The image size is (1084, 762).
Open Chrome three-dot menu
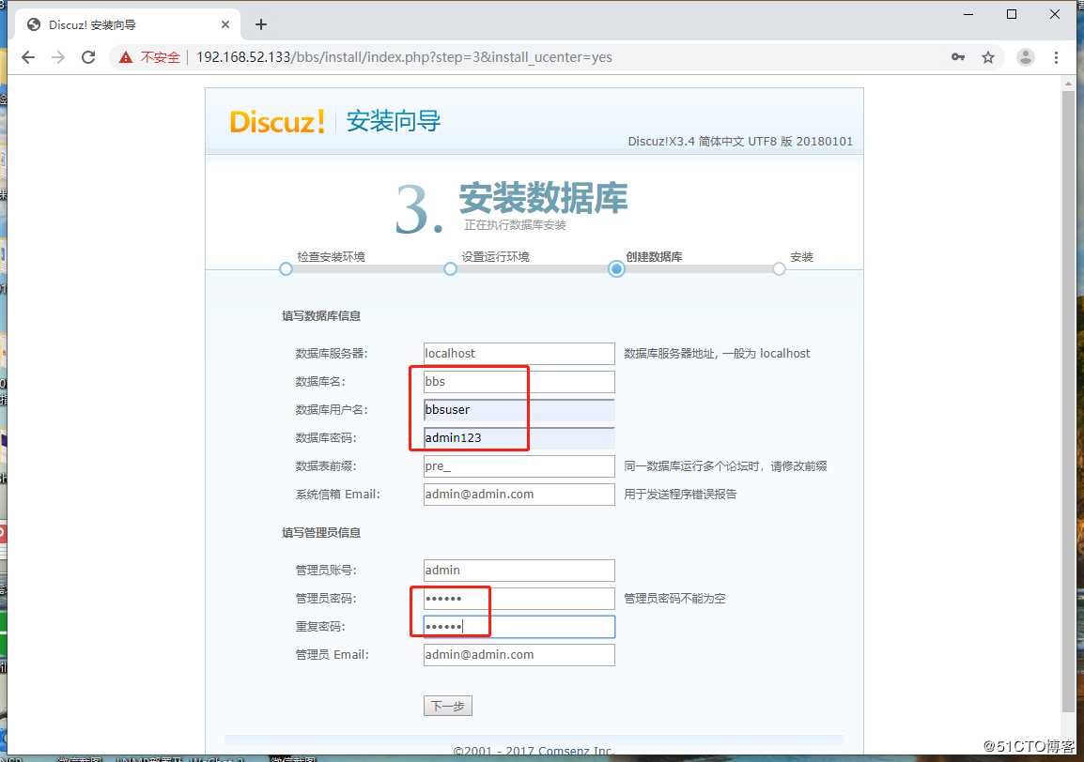click(1056, 57)
